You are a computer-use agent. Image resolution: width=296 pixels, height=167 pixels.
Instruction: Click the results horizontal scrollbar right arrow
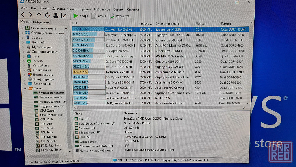click(244, 108)
